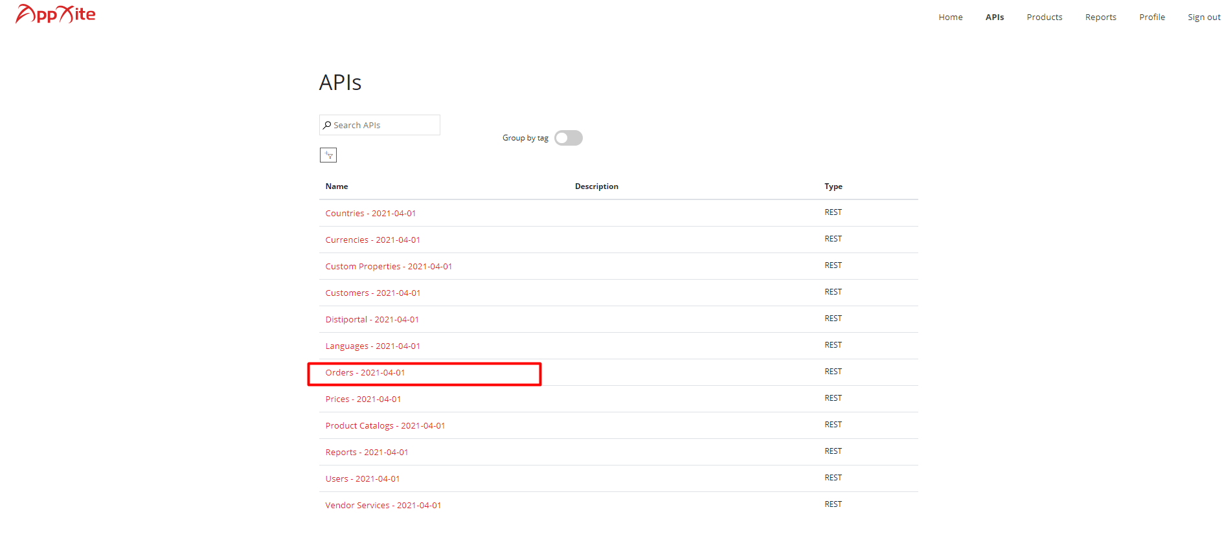The width and height of the screenshot is (1222, 538).
Task: Go to the Products page
Action: click(x=1045, y=17)
